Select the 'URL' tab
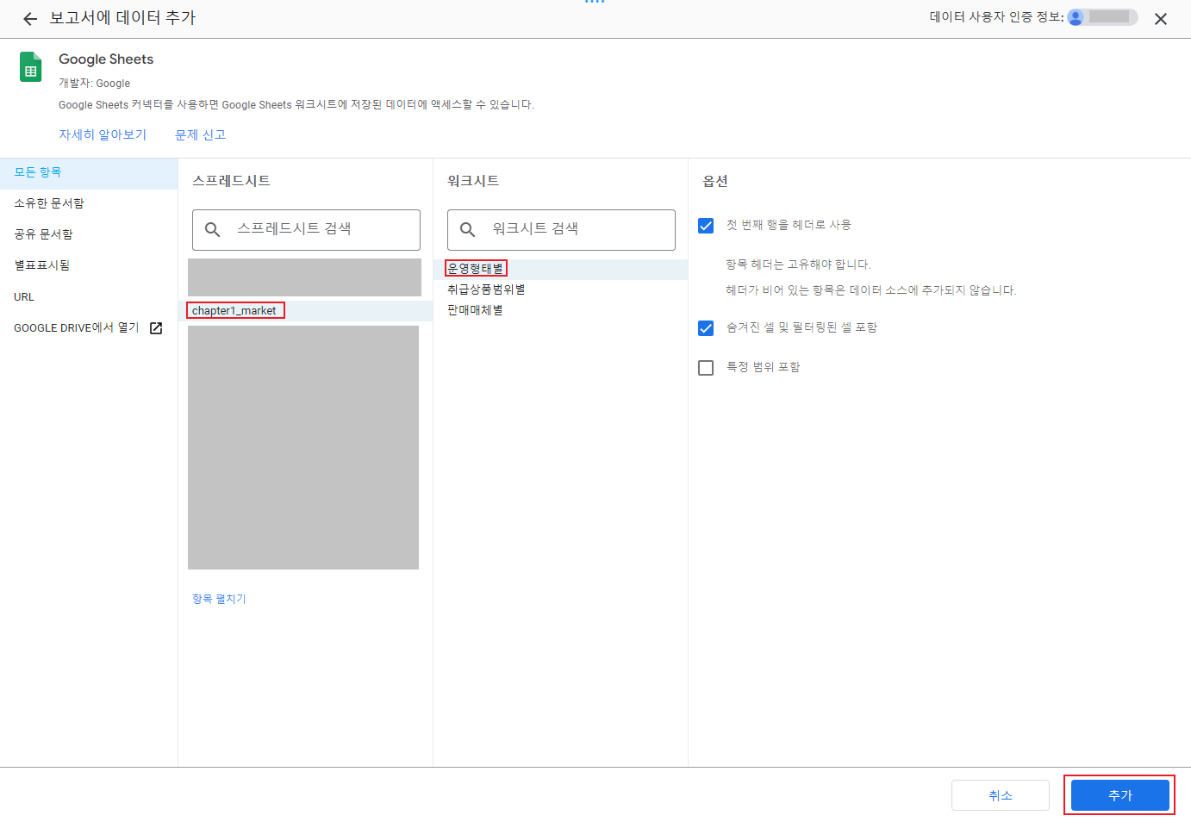Viewport: 1191px width, 828px height. pos(89,297)
